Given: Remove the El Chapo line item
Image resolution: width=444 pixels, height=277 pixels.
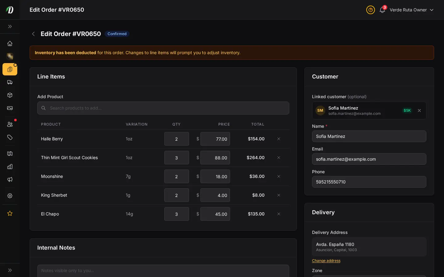Looking at the screenshot, I should coord(279,214).
